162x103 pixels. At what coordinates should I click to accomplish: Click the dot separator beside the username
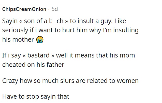(x=49, y=9)
